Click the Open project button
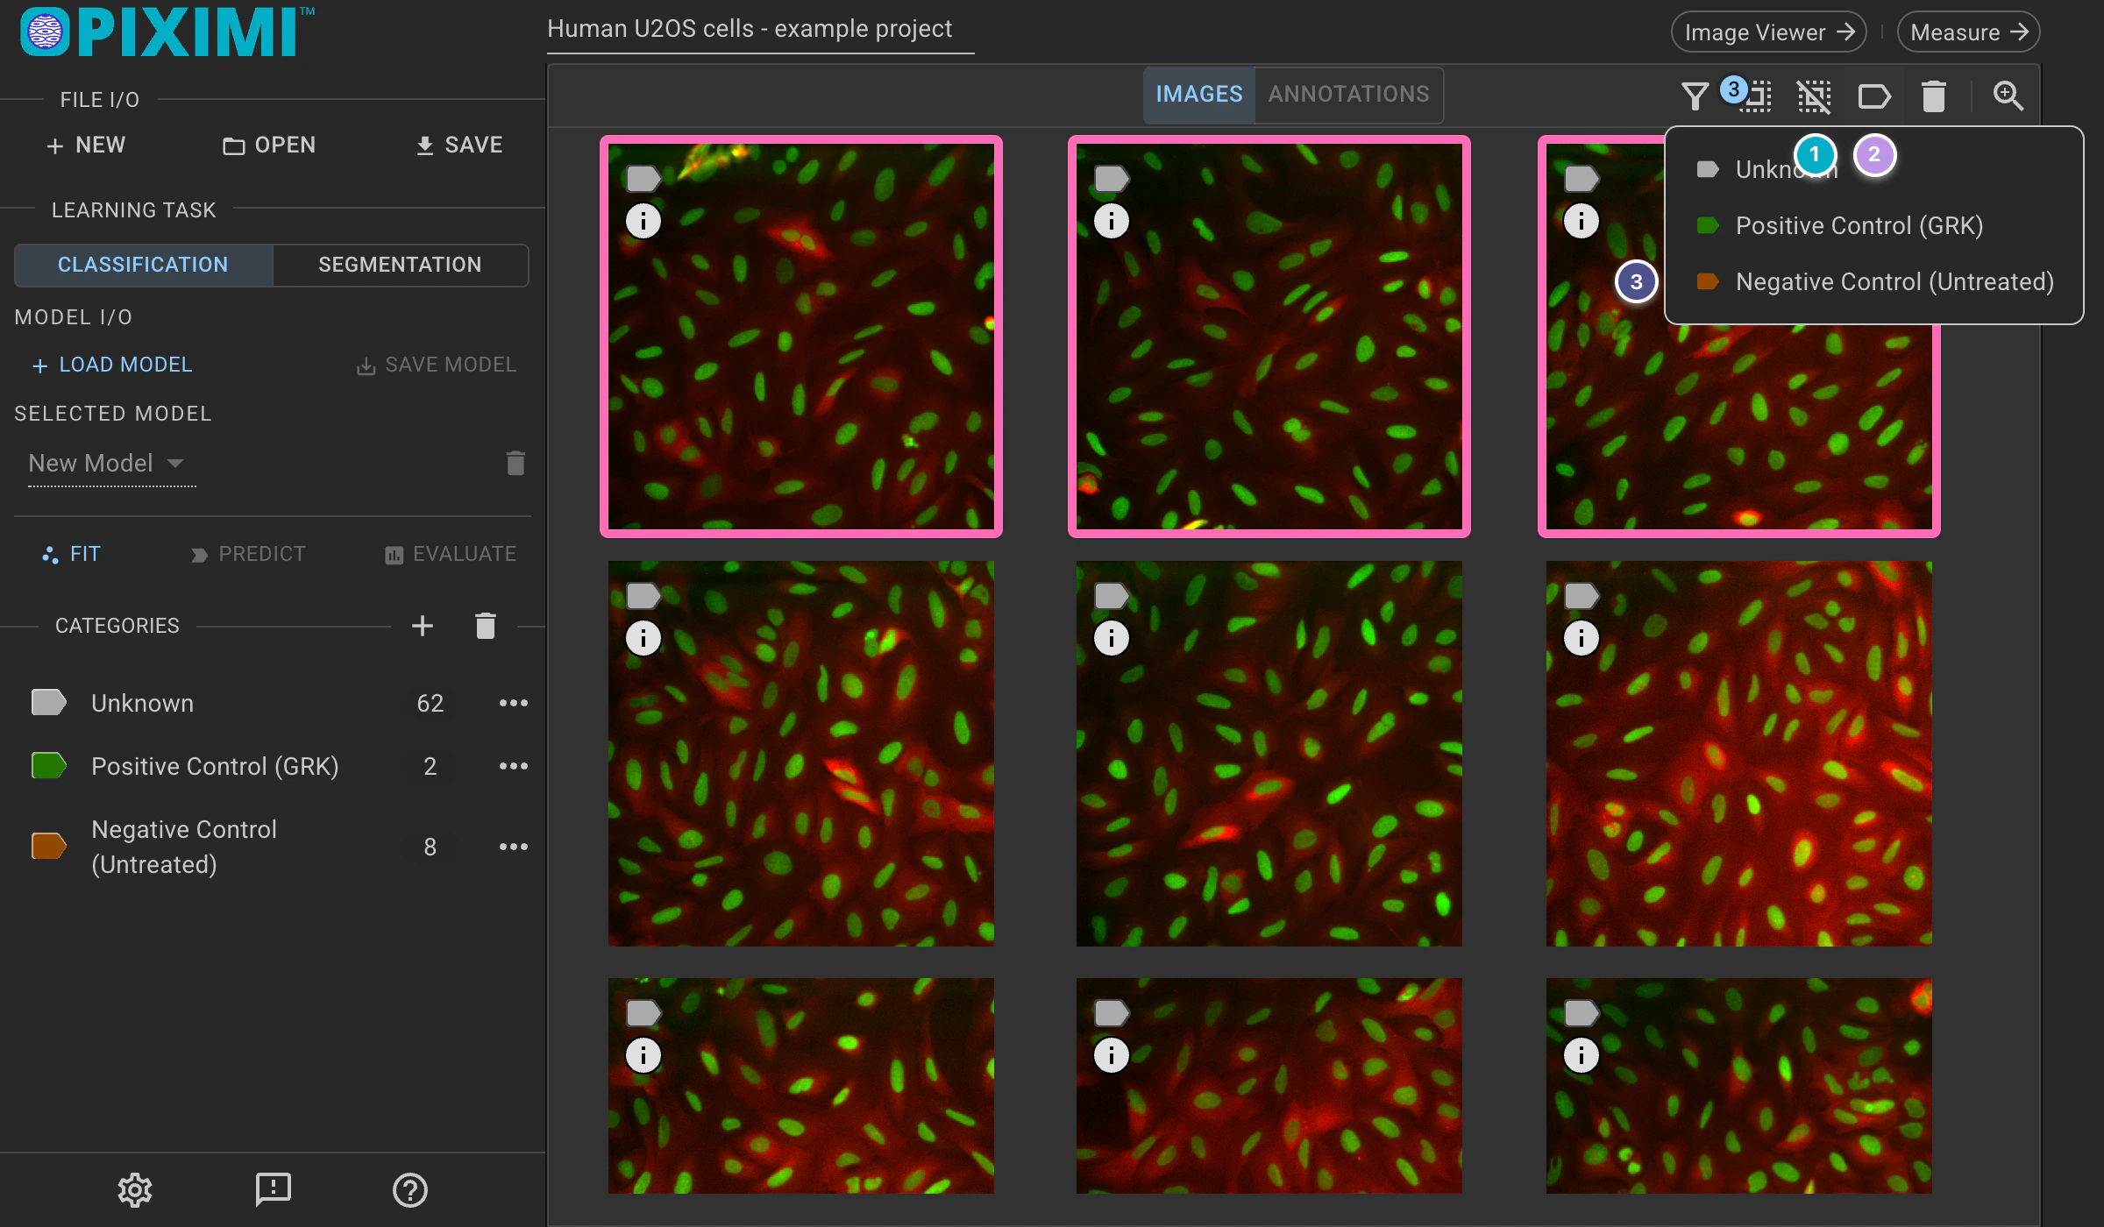The width and height of the screenshot is (2104, 1227). (269, 145)
